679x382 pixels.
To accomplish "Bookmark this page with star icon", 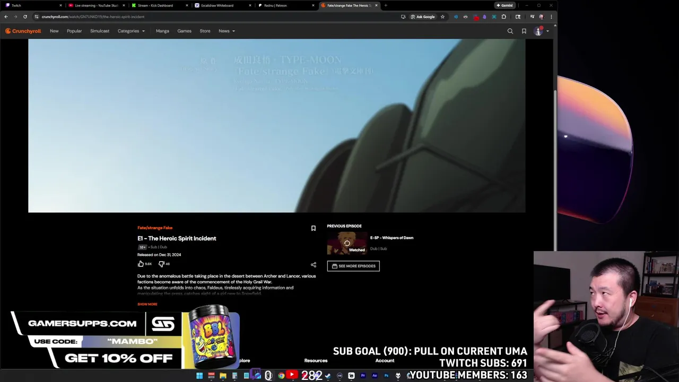I will [442, 16].
